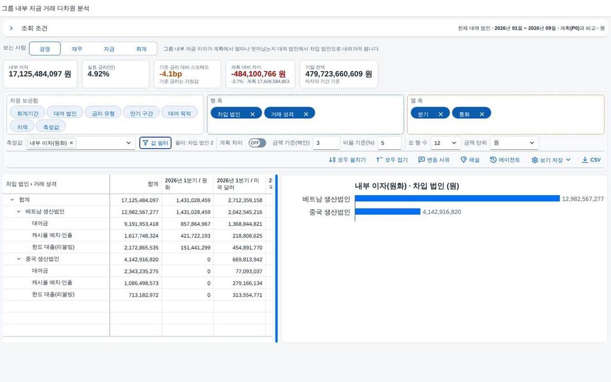Expand the 조회 조건 panel chevron
Viewport: 611px width, 382px height.
click(x=11, y=28)
